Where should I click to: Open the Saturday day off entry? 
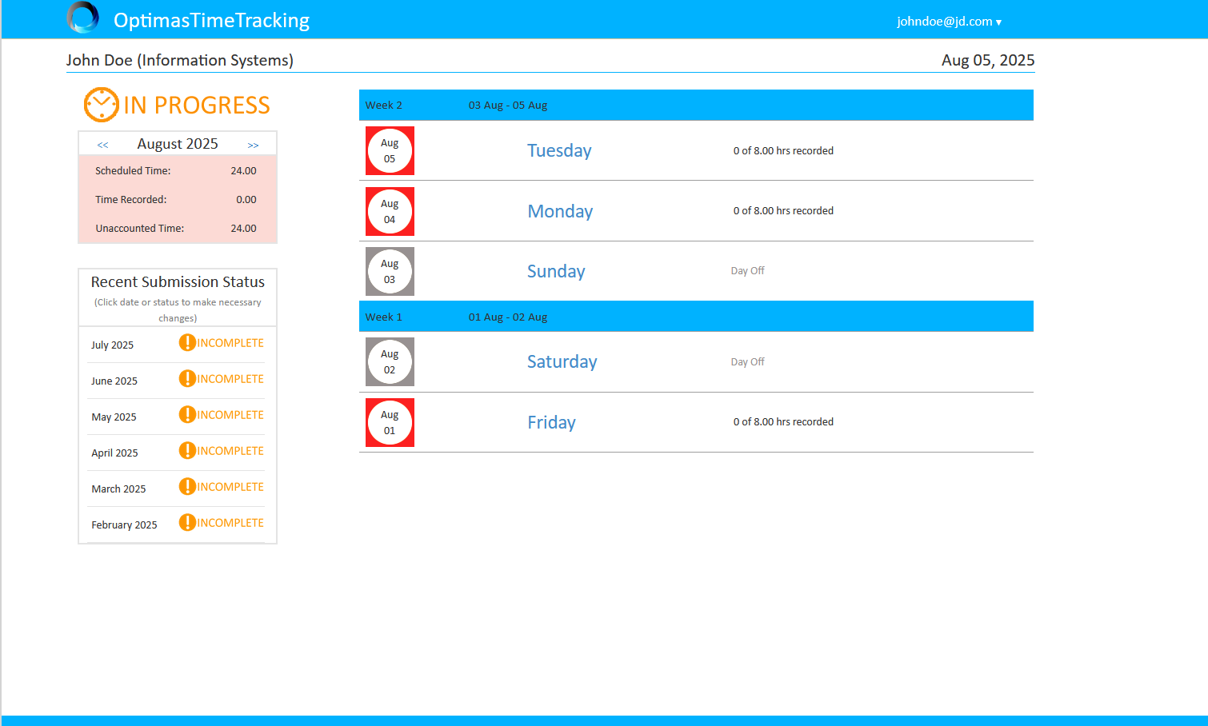tap(562, 361)
